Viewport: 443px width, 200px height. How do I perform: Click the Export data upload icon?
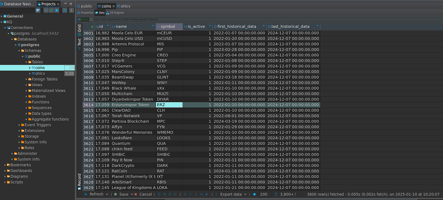pos(216,194)
